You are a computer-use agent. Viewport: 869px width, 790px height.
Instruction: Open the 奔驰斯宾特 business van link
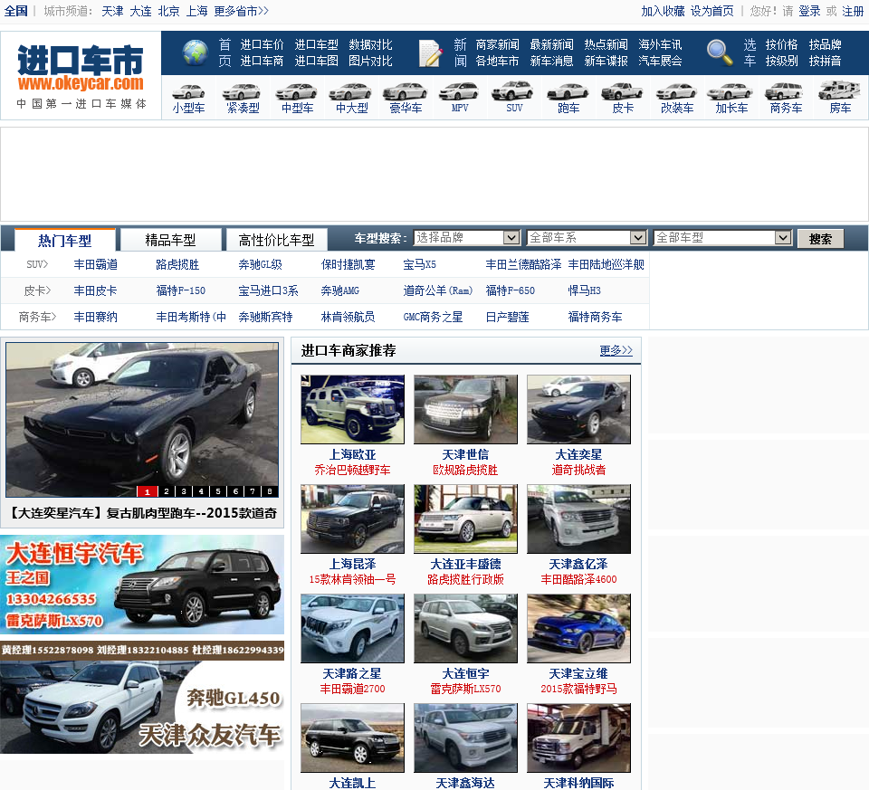(x=265, y=317)
